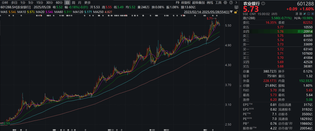Toggle 前复权 price adjustment
This screenshot has height=131, width=315.
[185, 3]
